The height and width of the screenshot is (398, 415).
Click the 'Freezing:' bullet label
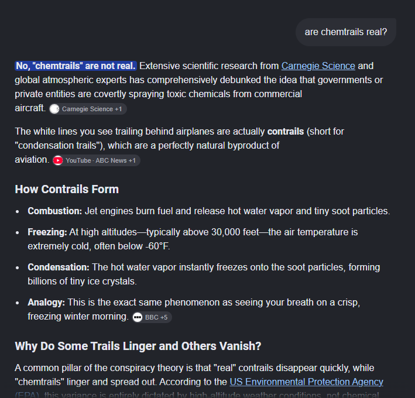click(47, 232)
